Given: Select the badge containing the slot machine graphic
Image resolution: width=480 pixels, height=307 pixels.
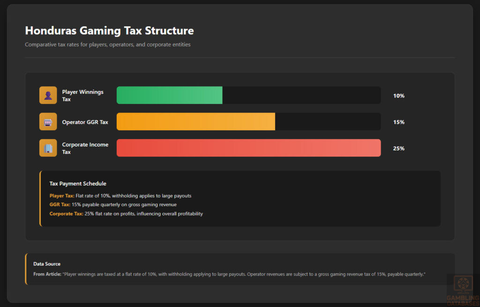Looking at the screenshot, I should tap(48, 121).
